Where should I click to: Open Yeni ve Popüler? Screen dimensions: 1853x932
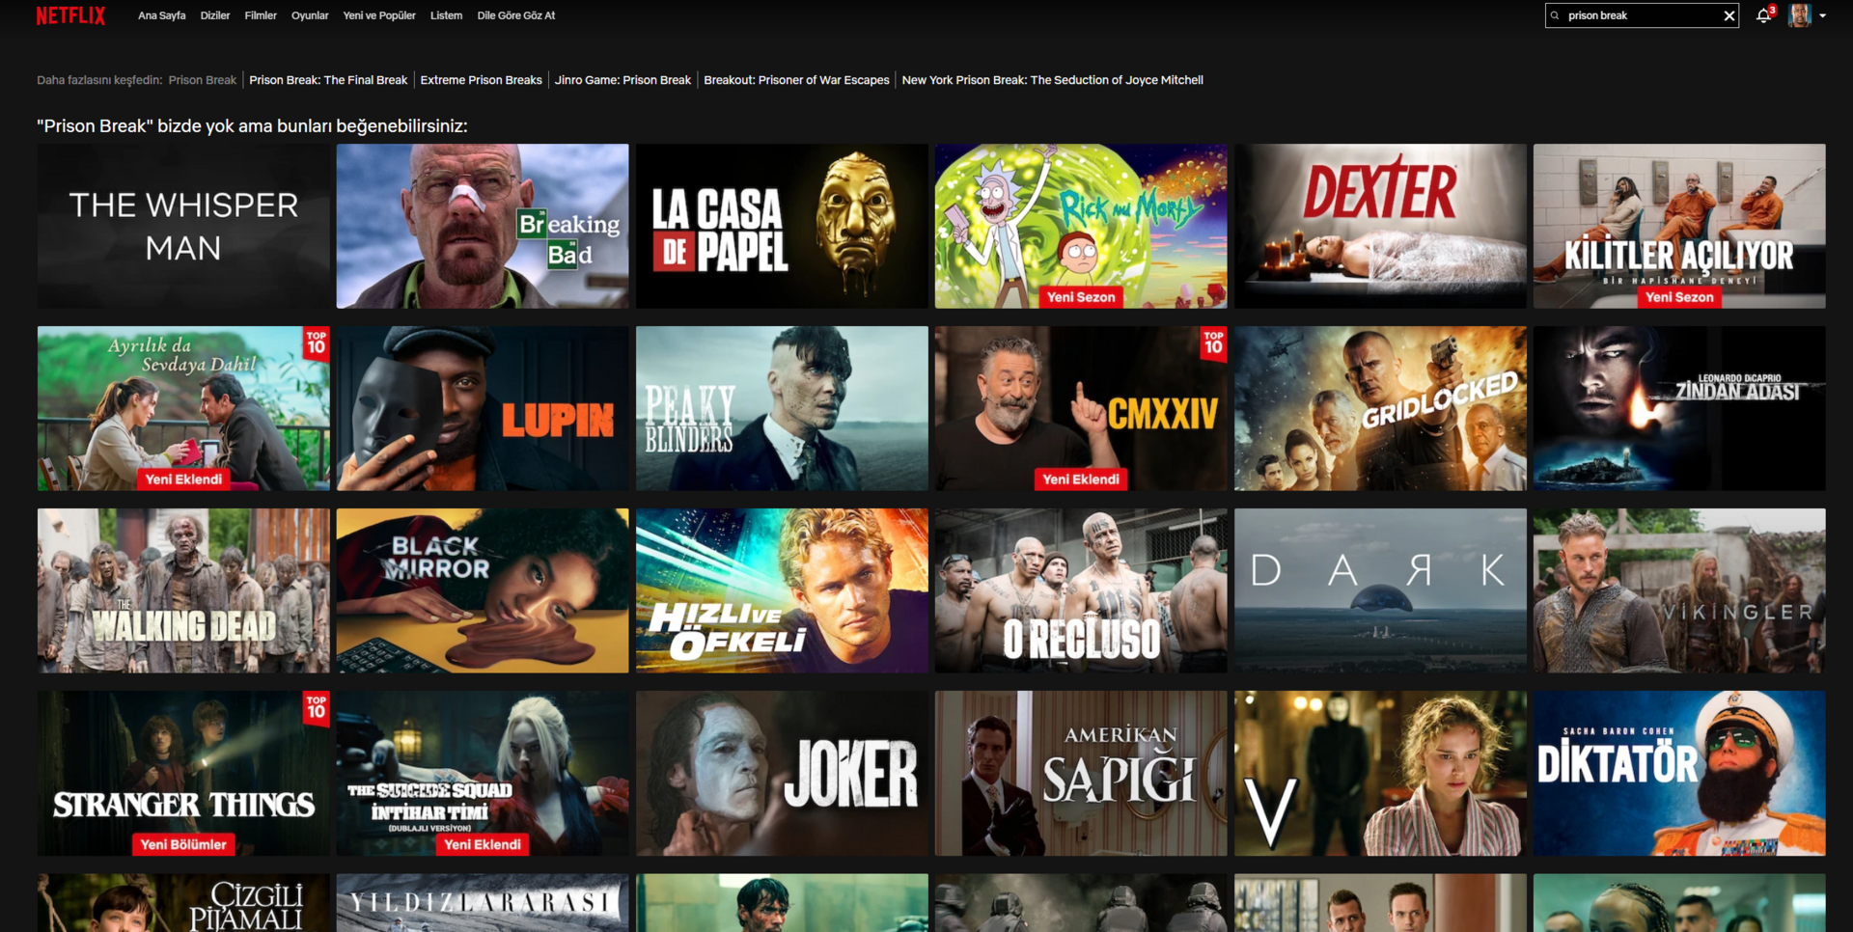tap(379, 15)
